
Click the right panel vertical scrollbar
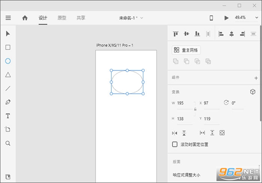click(x=260, y=73)
